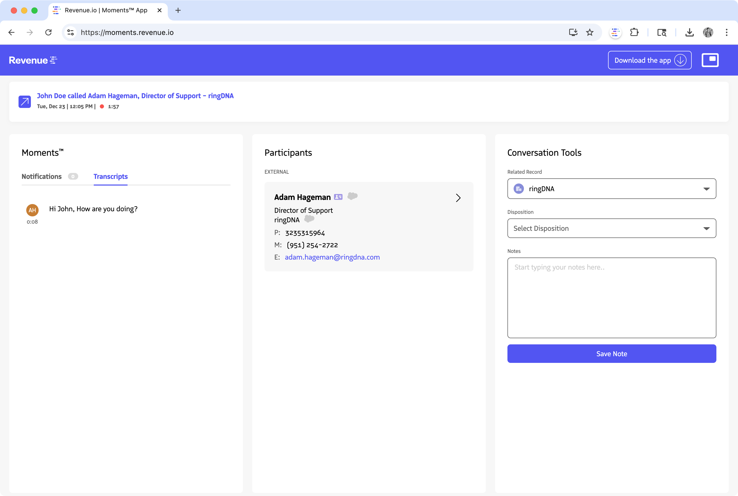Click the outbound call arrow icon
The width and height of the screenshot is (738, 496).
(25, 102)
